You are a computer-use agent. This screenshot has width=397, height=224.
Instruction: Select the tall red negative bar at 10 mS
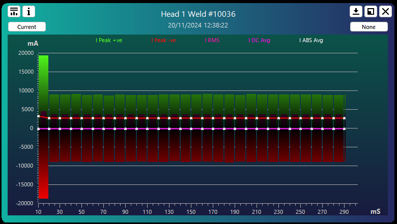point(44,164)
